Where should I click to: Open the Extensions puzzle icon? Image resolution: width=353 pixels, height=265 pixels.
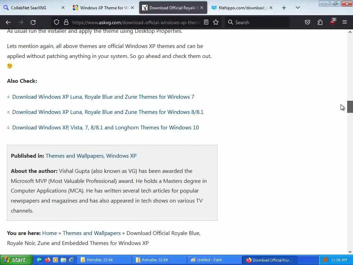(x=320, y=22)
